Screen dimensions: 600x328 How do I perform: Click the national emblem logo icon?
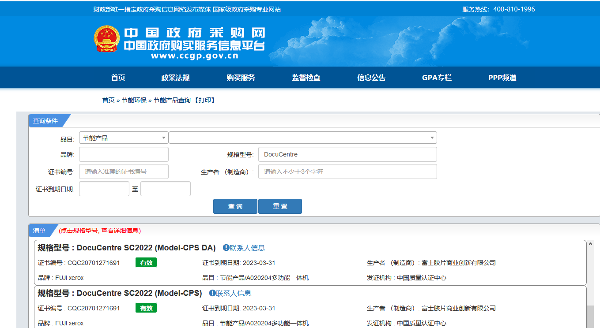(x=106, y=39)
